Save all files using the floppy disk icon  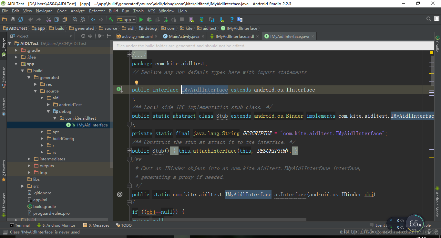pos(13,20)
